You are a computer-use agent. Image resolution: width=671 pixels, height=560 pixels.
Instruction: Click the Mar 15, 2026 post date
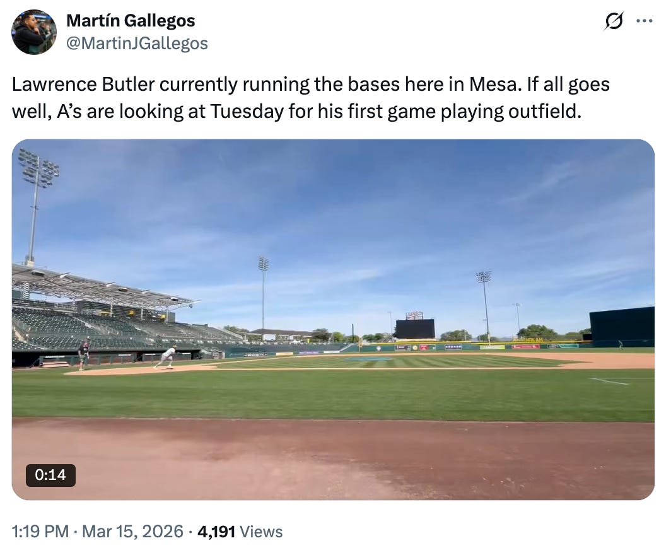click(x=132, y=532)
